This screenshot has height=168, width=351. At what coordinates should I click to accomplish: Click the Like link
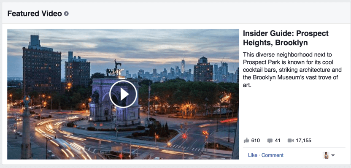(x=253, y=155)
